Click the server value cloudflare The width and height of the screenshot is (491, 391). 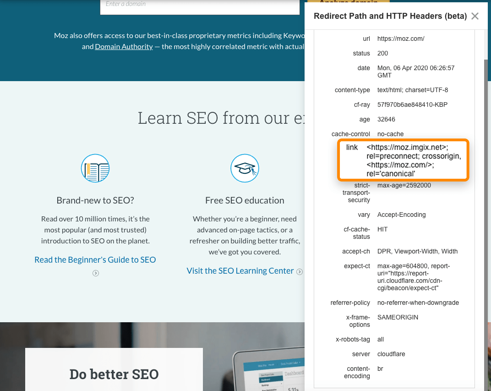pos(391,354)
